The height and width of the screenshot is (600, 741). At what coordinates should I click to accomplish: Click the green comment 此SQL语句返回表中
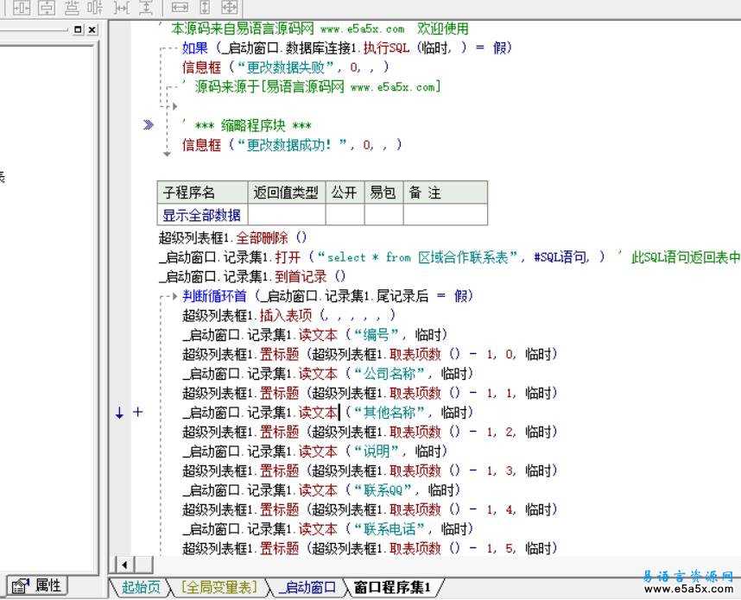coord(685,257)
